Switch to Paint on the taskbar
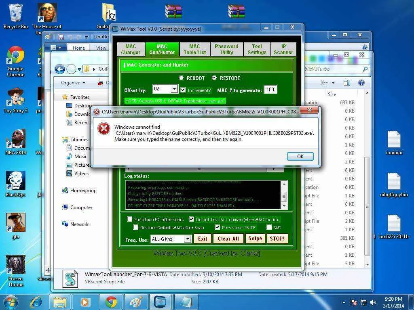This screenshot has height=310, width=414. [x=136, y=302]
